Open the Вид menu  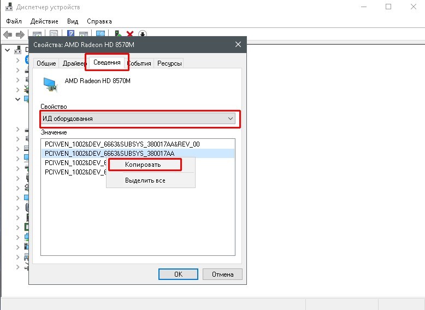[73, 21]
